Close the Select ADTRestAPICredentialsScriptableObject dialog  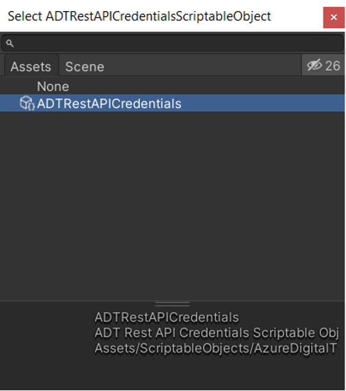coord(334,17)
